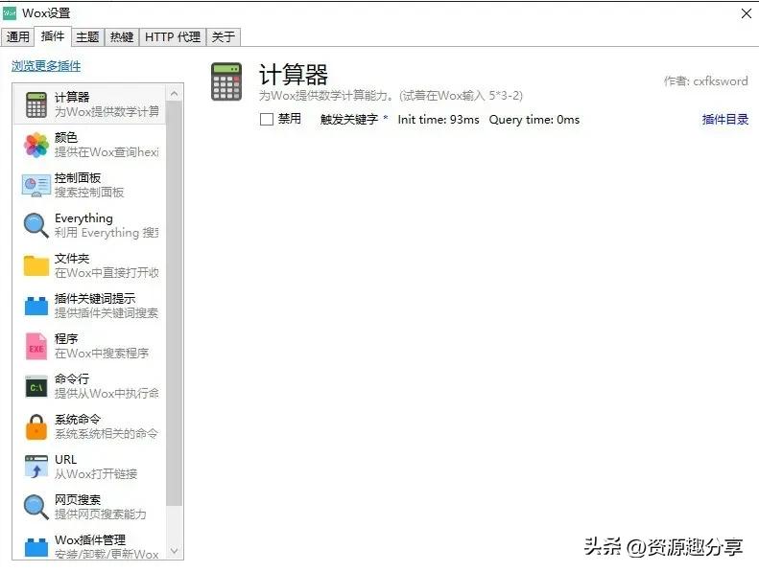Click the 文件夹 yellow folder icon

click(x=36, y=266)
